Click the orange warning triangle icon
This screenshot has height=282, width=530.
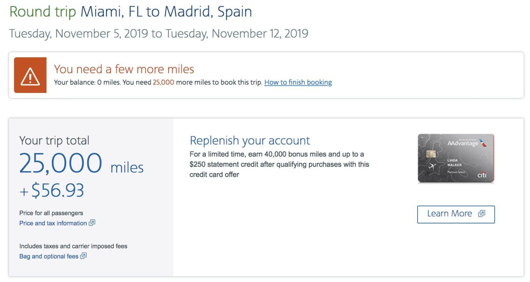[30, 75]
